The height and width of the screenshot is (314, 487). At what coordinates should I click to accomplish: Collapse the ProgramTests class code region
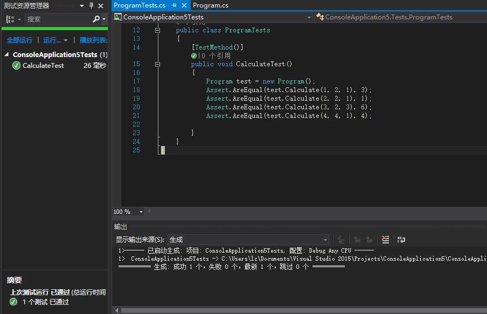(157, 31)
